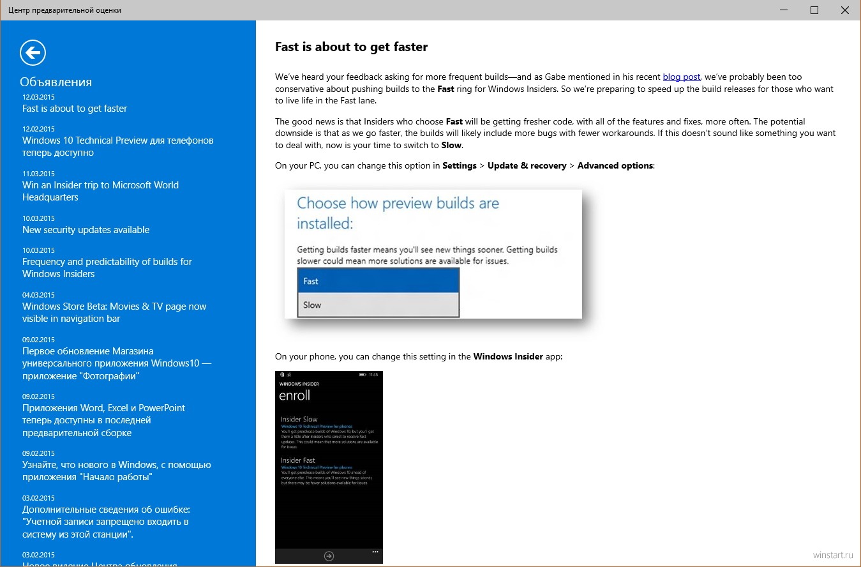
Task: Click the 'Объявления' heading
Action: [56, 82]
